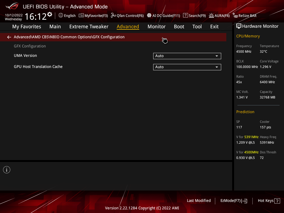Click the 0.930 V @L5 value
The height and width of the screenshot is (213, 284).
coord(245,158)
